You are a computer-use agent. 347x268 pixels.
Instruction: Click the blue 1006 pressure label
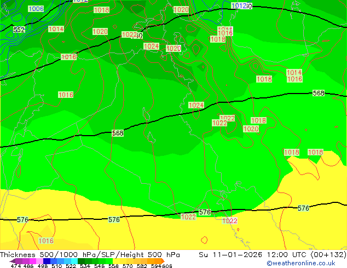tap(36, 9)
